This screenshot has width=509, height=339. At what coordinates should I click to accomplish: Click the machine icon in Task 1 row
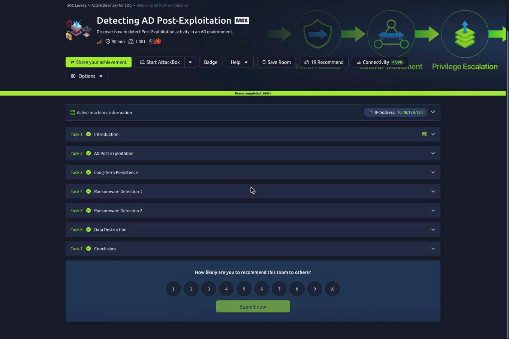(x=424, y=134)
